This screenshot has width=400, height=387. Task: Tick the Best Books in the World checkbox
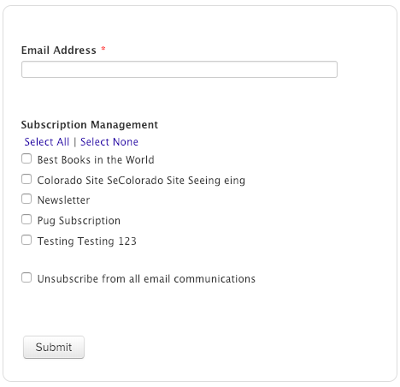point(26,158)
